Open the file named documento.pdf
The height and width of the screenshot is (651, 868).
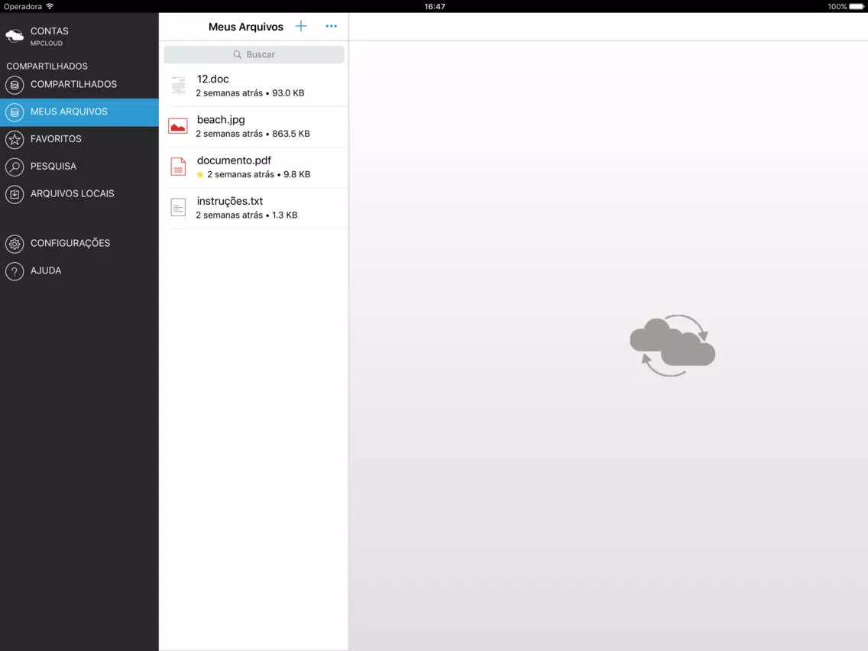click(254, 167)
